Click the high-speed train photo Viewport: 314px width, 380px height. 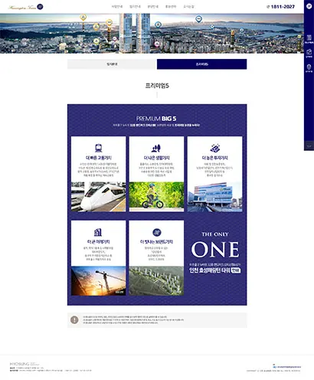[98, 197]
